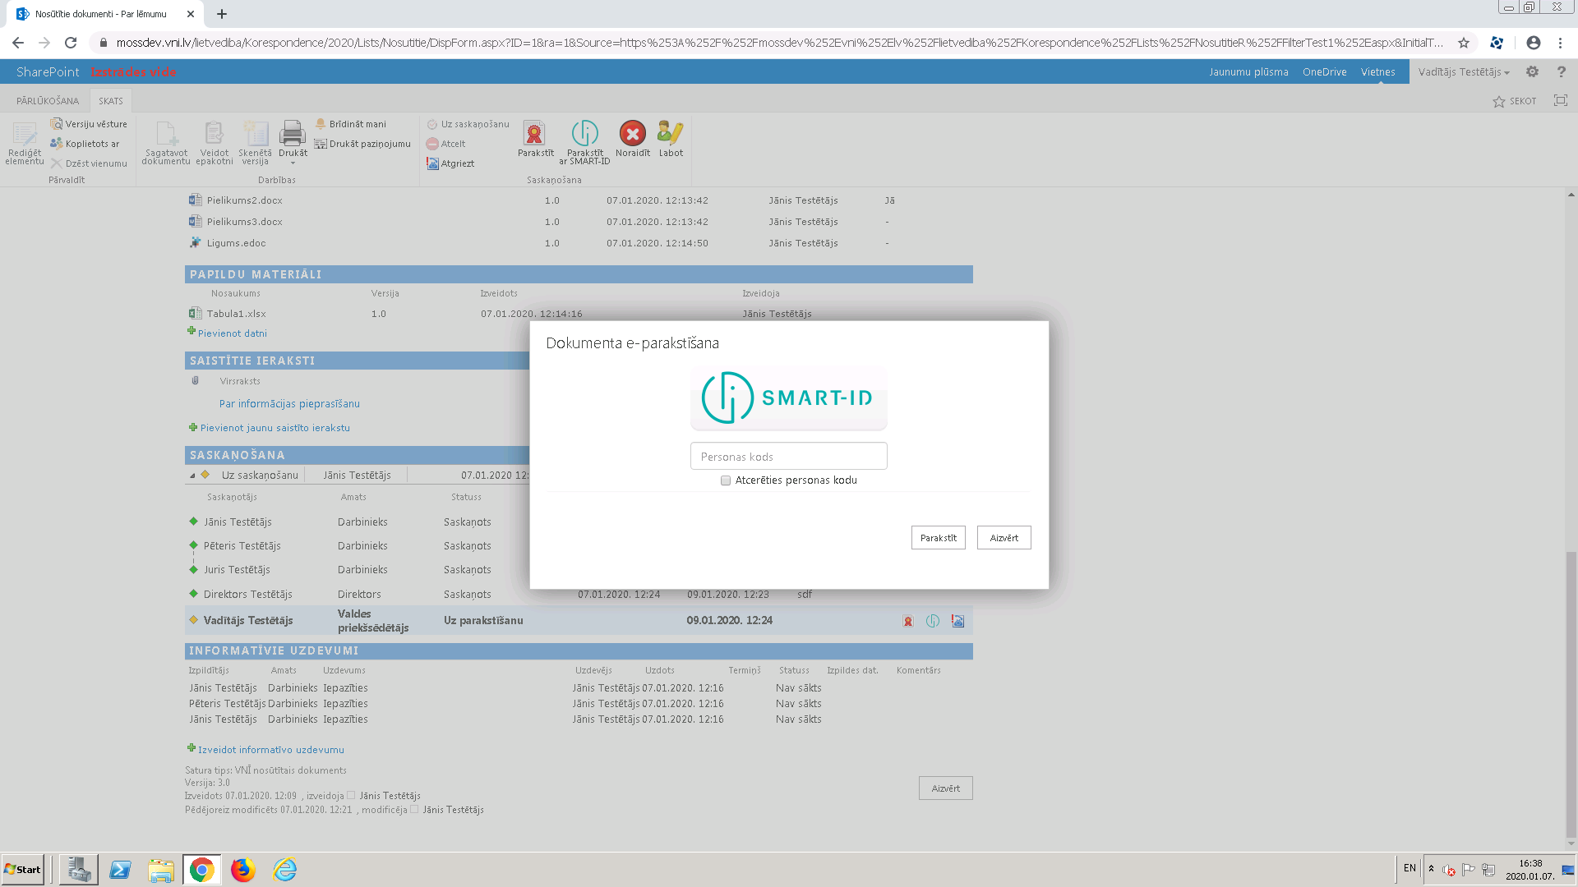The width and height of the screenshot is (1578, 887).
Task: Click the Windows Start button
Action: (x=23, y=869)
